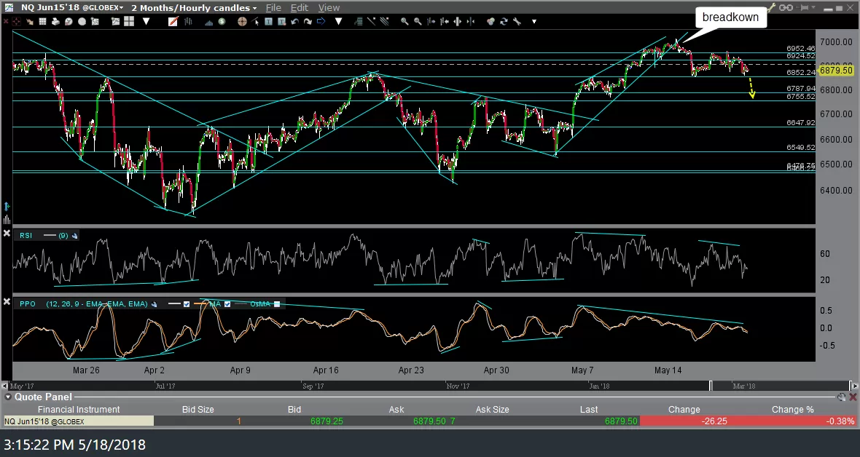Toggle the PPO white line checkbox

tap(187, 304)
